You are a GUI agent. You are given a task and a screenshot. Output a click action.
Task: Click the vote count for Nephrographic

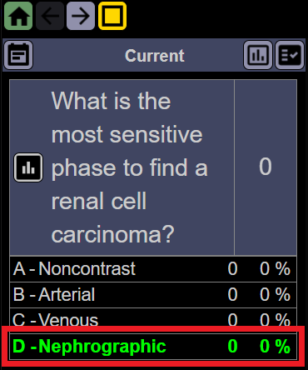point(232,347)
